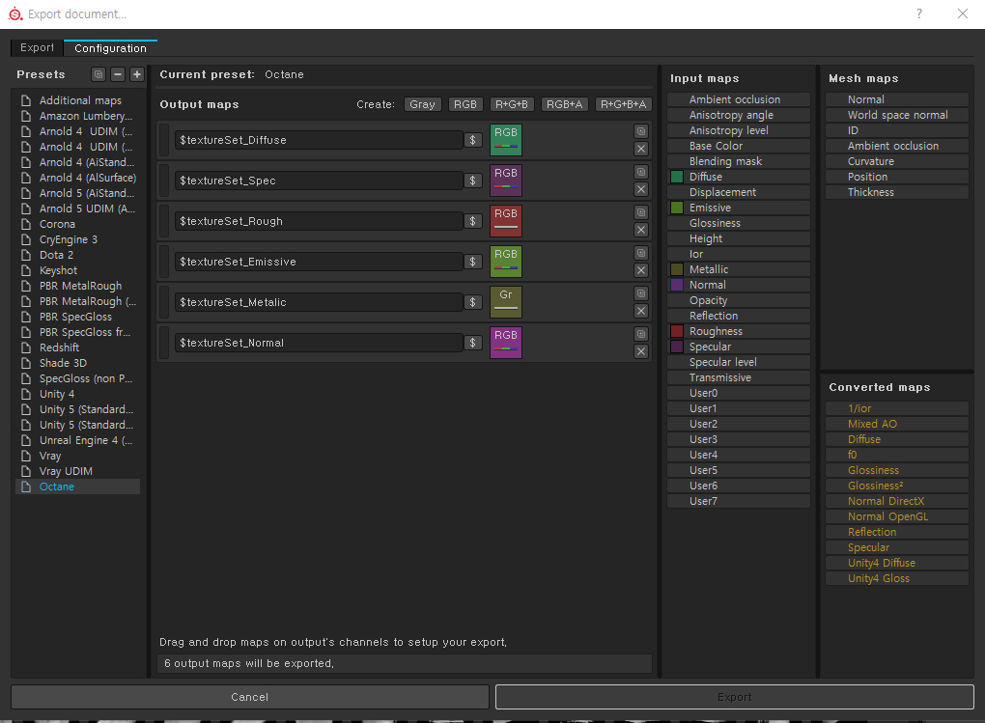The height and width of the screenshot is (723, 985).
Task: Switch to the Export tab
Action: [37, 47]
